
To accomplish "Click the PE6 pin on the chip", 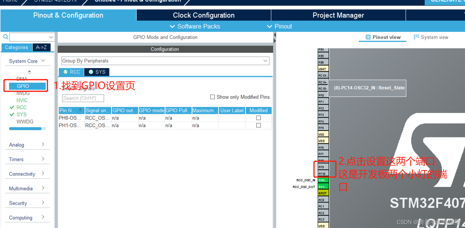I will point(323,62).
